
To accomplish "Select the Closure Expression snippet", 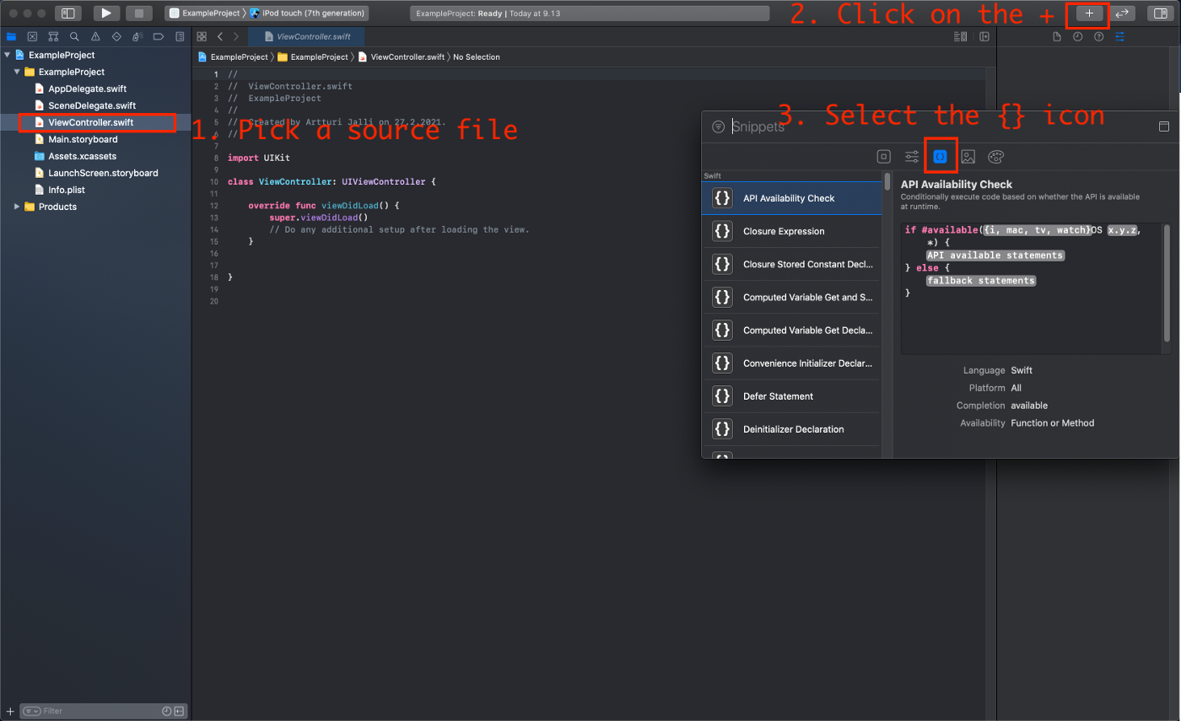I will (x=791, y=231).
